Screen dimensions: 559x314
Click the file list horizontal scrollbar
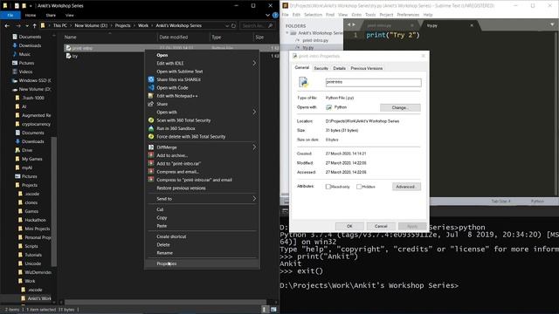coord(165,303)
